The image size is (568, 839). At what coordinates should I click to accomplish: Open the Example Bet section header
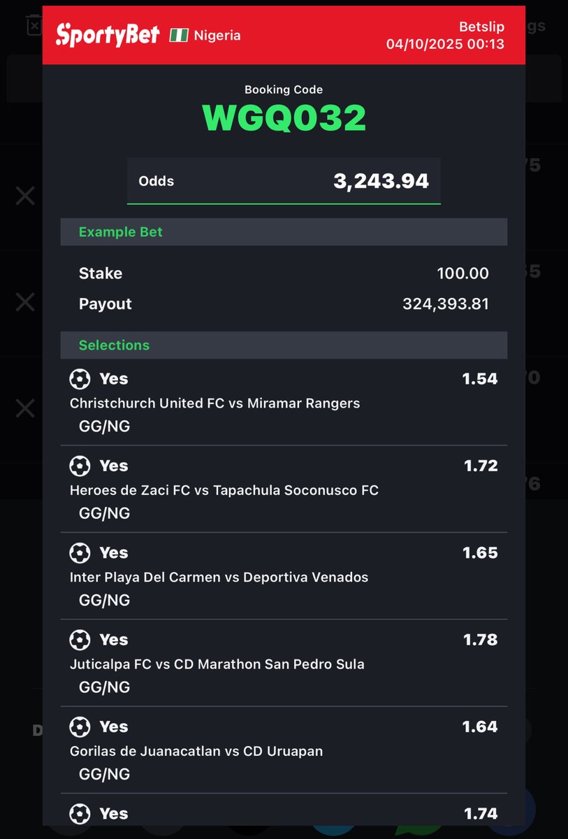click(284, 231)
